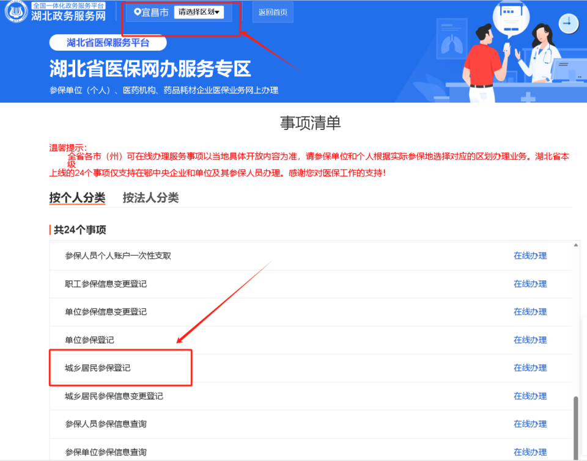The height and width of the screenshot is (461, 587).
Task: Open 在线办理 for 参保人员参保信息查询
Action: pyautogui.click(x=530, y=424)
